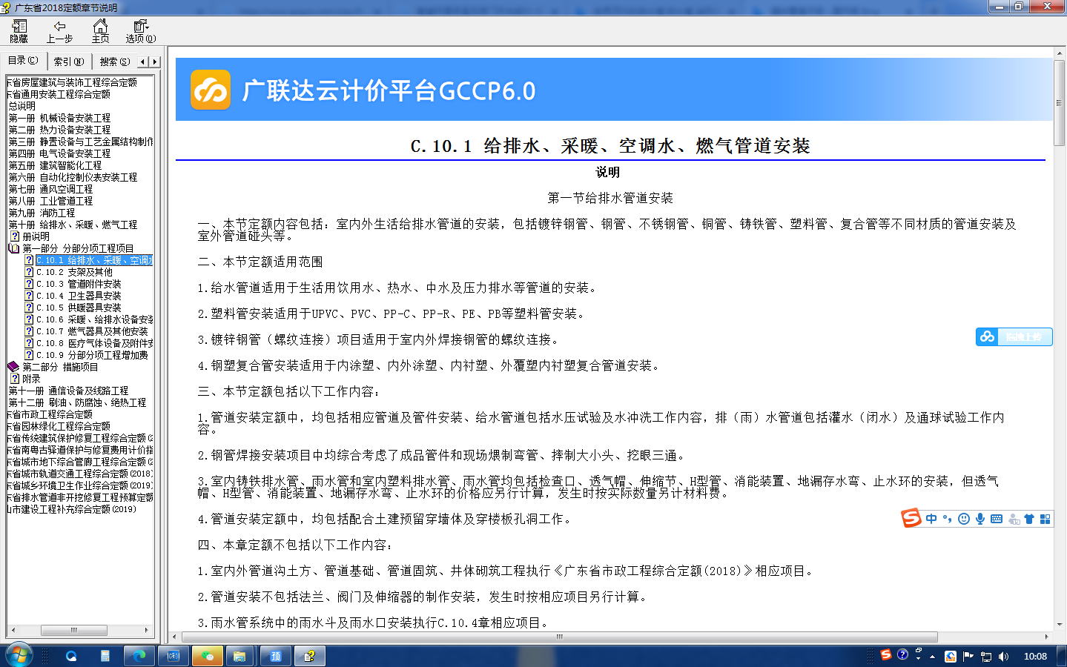Open 广东省市政工程综合定额 entry
Viewport: 1067px width, 667px height.
coord(50,414)
